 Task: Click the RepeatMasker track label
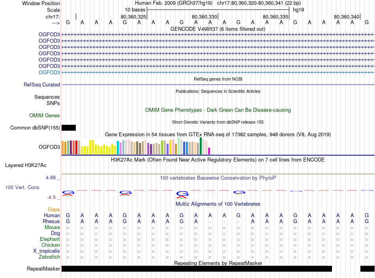tap(43, 269)
